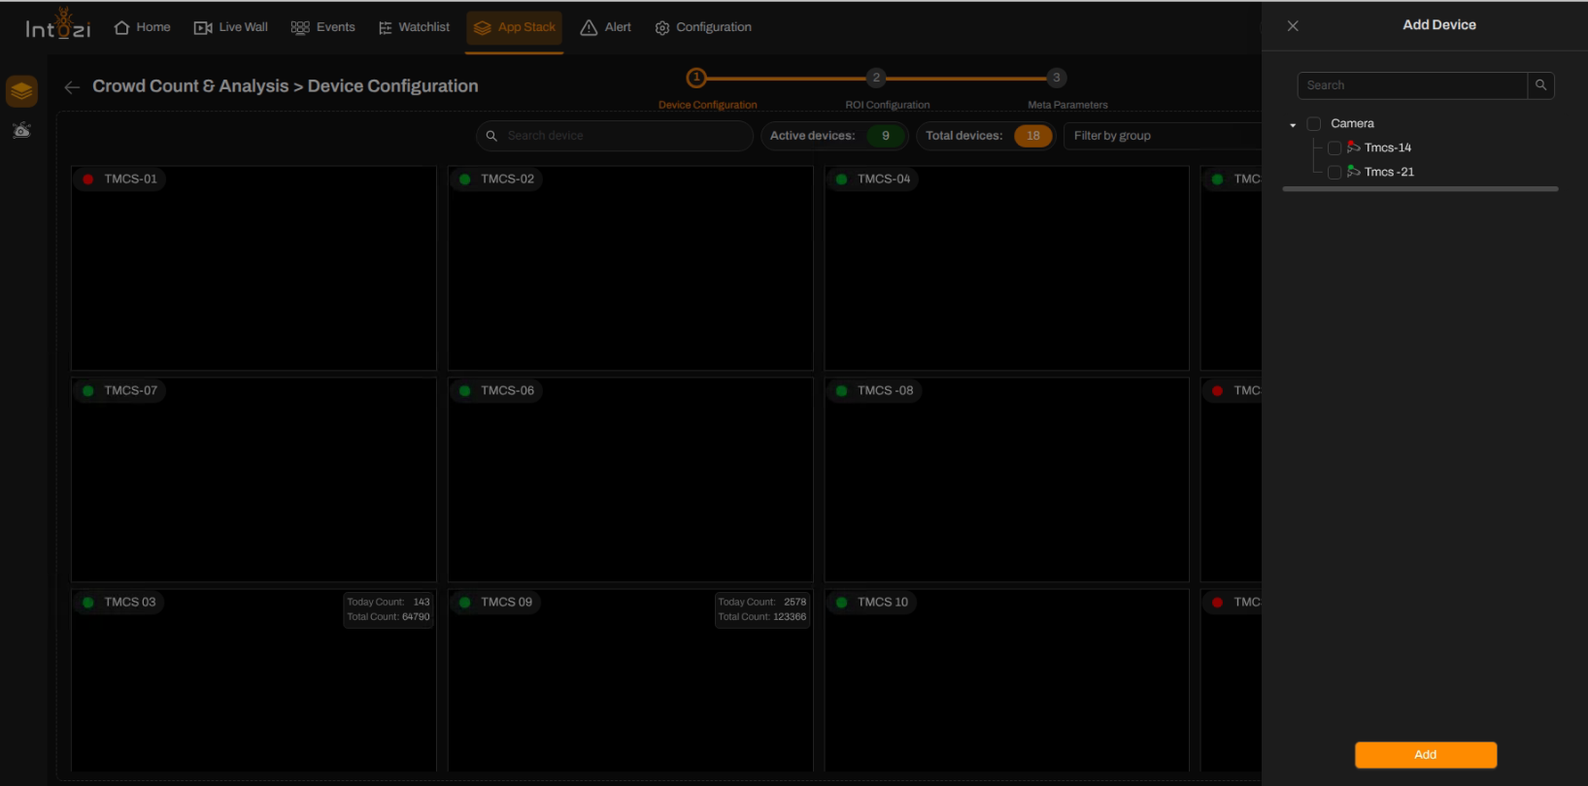This screenshot has width=1588, height=786.
Task: Select the Tmcs -21 camera label
Action: 1389,172
